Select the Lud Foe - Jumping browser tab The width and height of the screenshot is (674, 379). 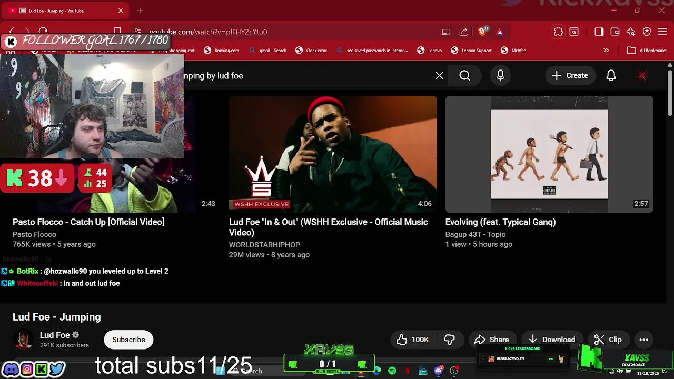(66, 11)
